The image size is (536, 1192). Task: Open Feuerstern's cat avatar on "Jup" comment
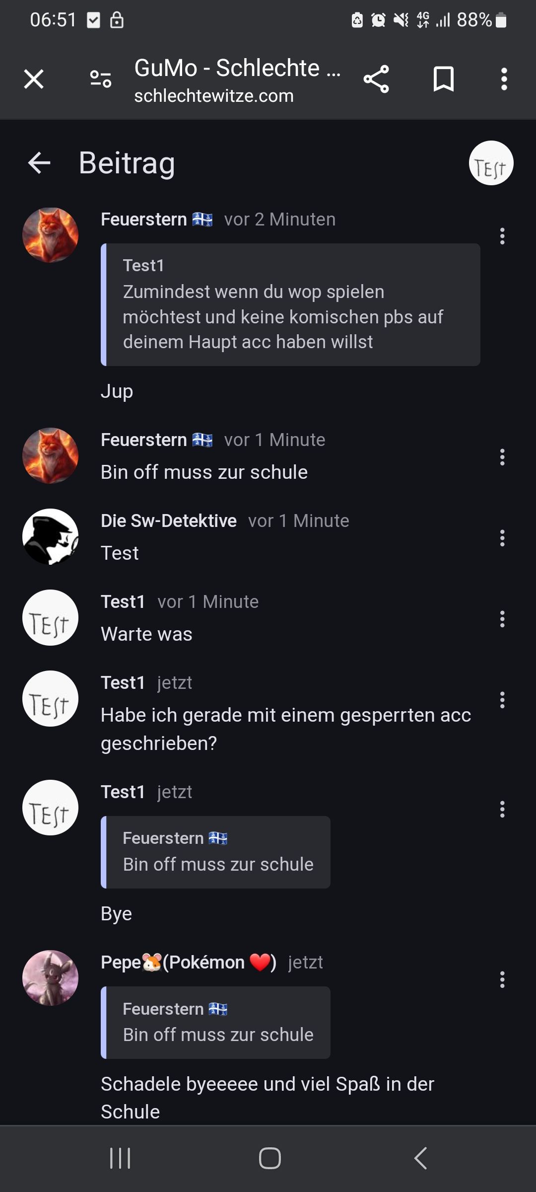click(x=50, y=235)
